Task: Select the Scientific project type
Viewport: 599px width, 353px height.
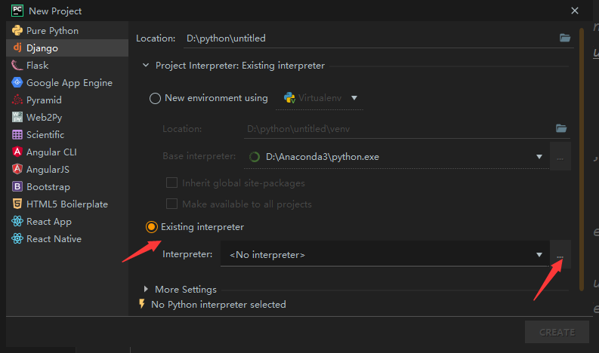Action: (x=45, y=135)
